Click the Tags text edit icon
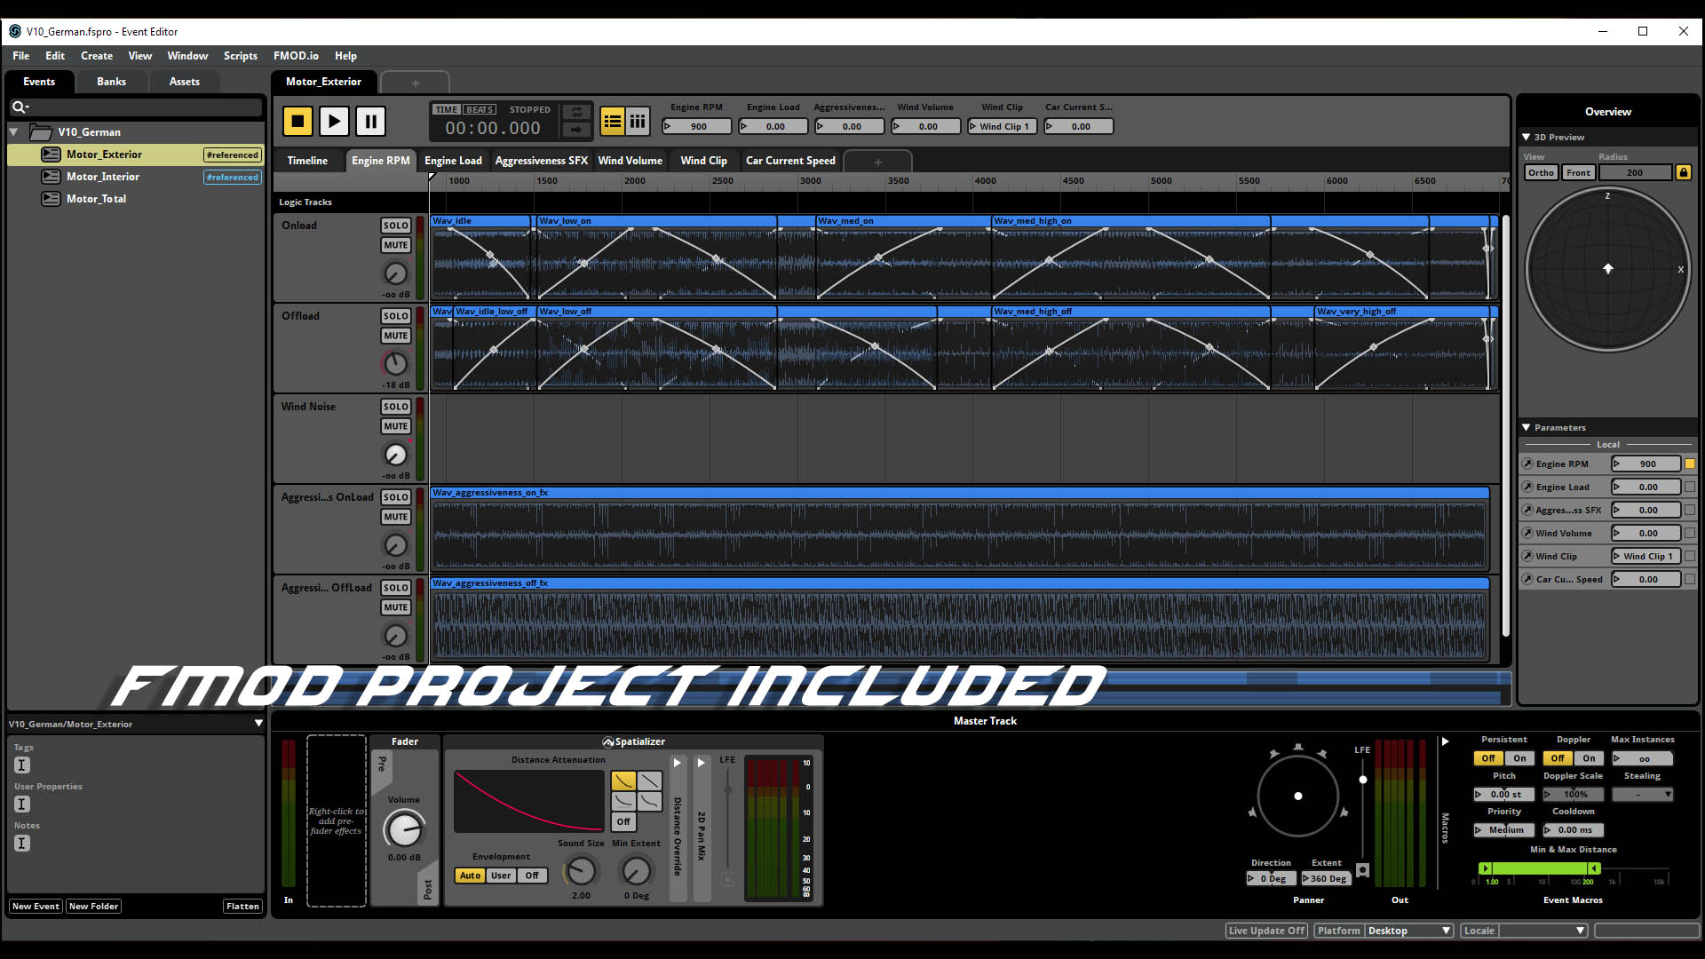The image size is (1705, 959). click(22, 765)
